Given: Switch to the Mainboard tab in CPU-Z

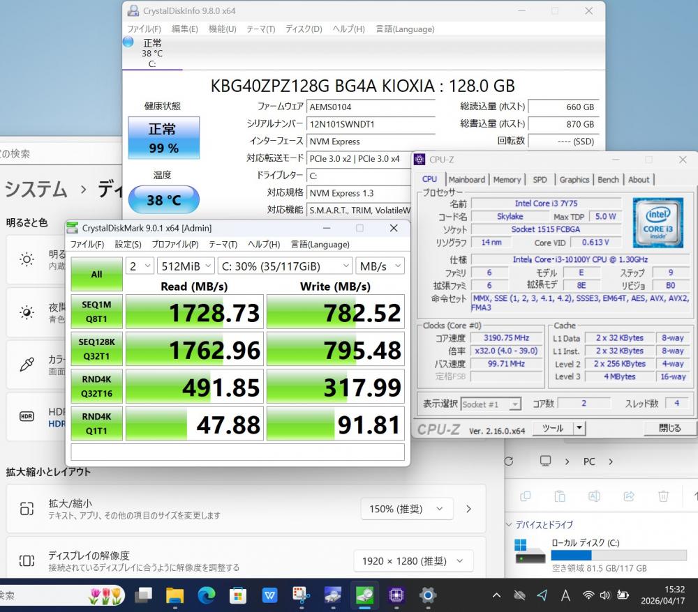Looking at the screenshot, I should [x=467, y=179].
